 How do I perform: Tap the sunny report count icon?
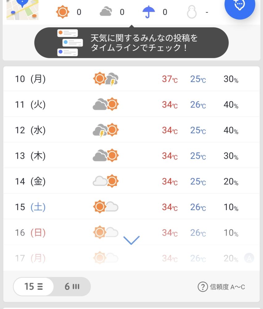point(63,12)
